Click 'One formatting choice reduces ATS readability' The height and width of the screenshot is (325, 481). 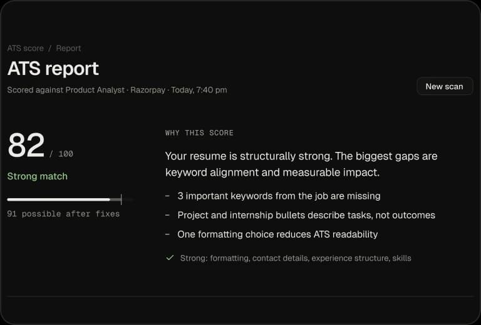(x=277, y=234)
